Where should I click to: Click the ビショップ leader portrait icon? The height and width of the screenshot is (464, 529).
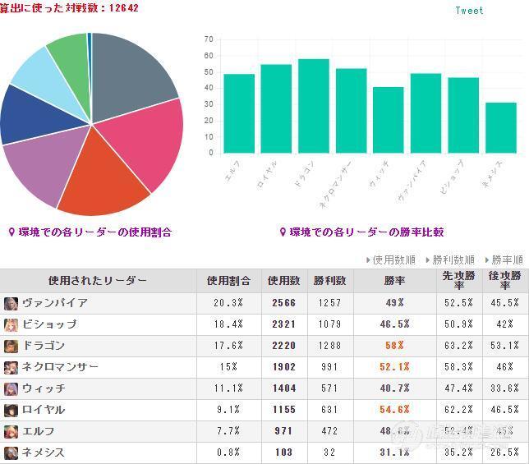pos(11,324)
